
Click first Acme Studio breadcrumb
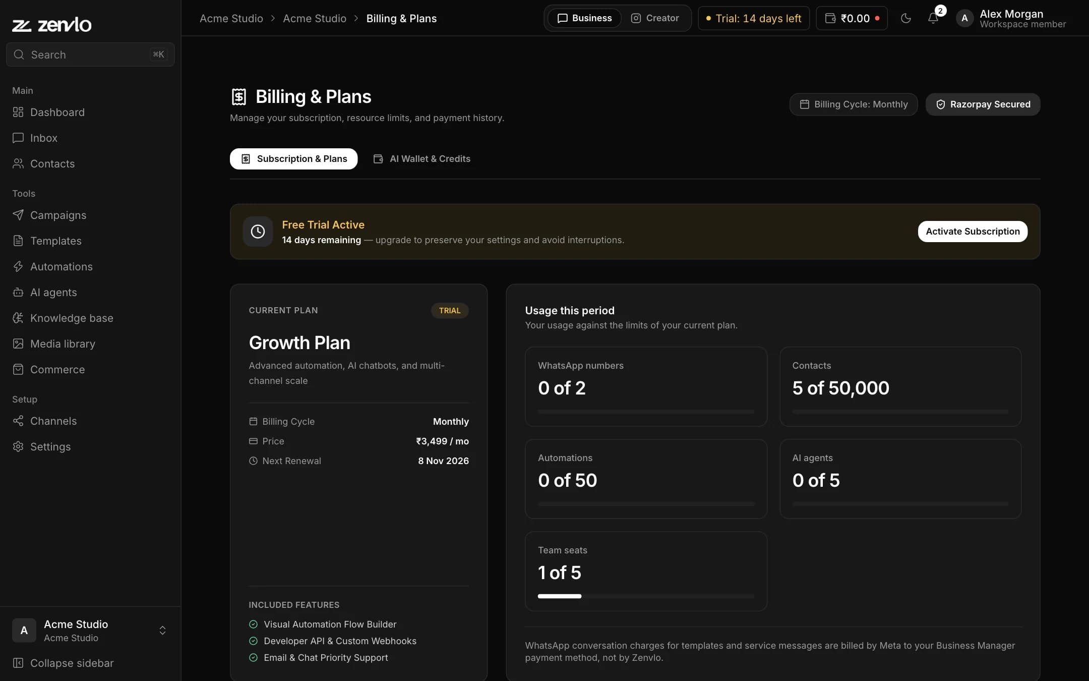[231, 19]
